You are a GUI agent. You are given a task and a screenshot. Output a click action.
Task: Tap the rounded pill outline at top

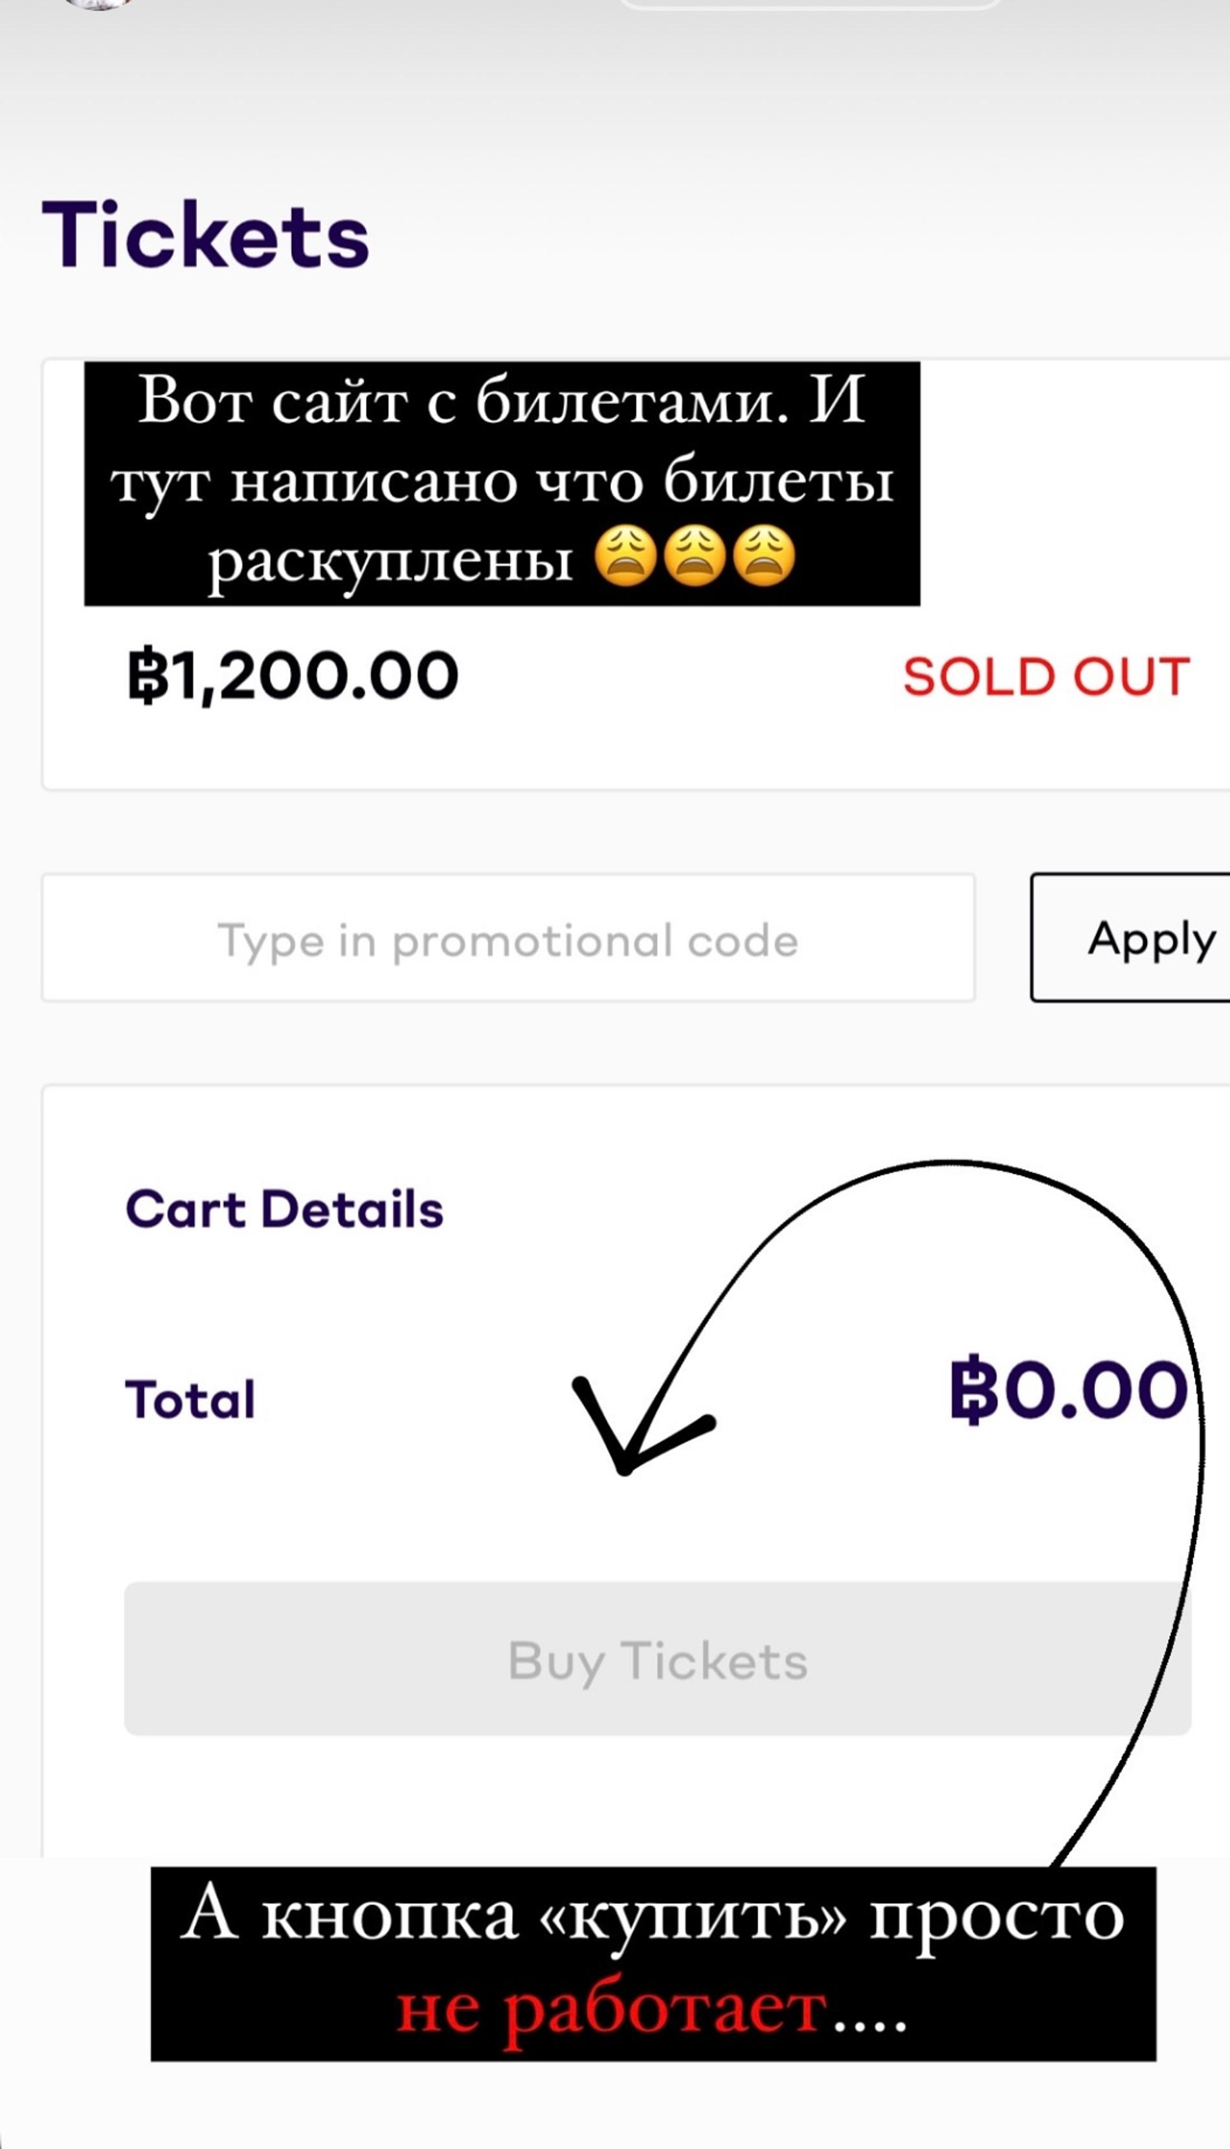[x=809, y=3]
